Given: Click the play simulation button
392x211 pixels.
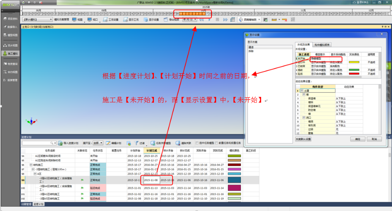Looking at the screenshot, I should pos(209,19).
